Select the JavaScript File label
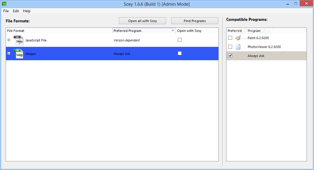The width and height of the screenshot is (314, 170). tap(36, 40)
